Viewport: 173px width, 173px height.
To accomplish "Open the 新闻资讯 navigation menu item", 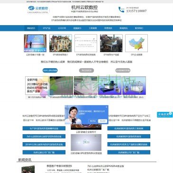I will coord(124,28).
